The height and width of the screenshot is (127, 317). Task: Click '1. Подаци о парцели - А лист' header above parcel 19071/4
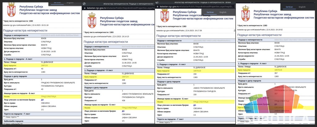pos(99,70)
